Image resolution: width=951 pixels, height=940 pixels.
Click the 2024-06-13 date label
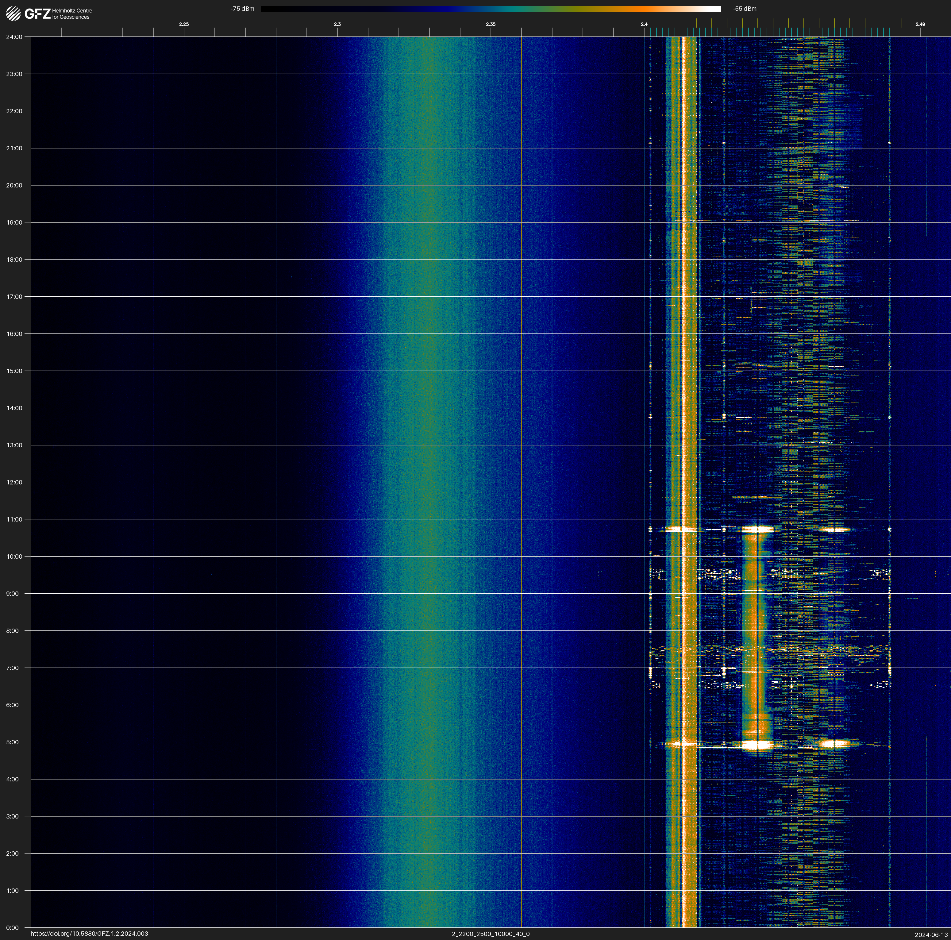tap(931, 934)
